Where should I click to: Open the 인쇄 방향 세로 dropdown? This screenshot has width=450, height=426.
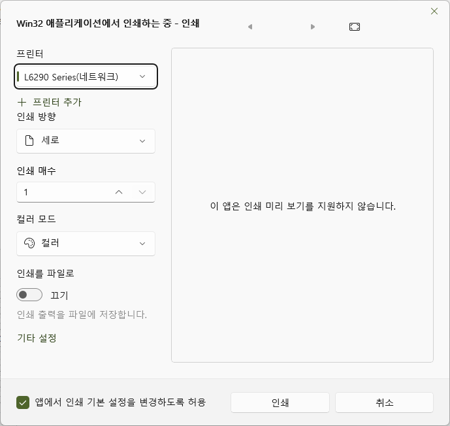(86, 141)
